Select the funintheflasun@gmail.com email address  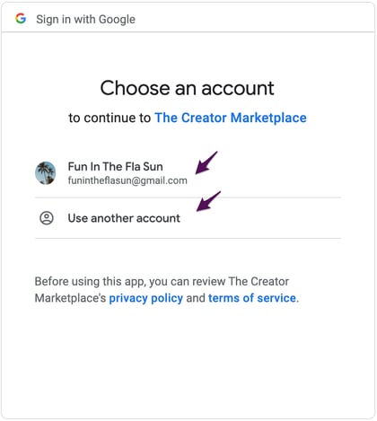127,180
